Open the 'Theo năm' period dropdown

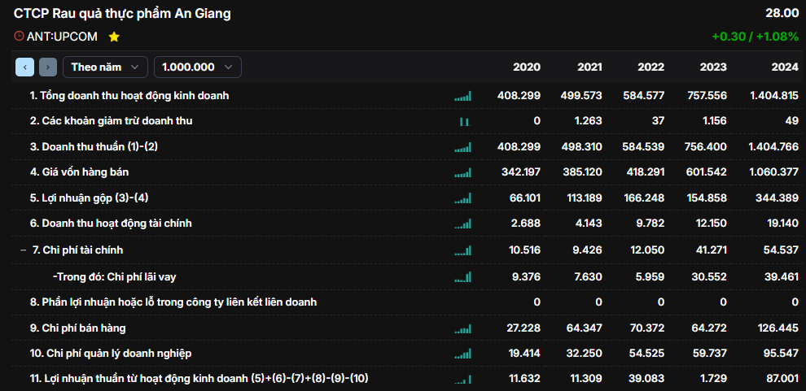(105, 67)
